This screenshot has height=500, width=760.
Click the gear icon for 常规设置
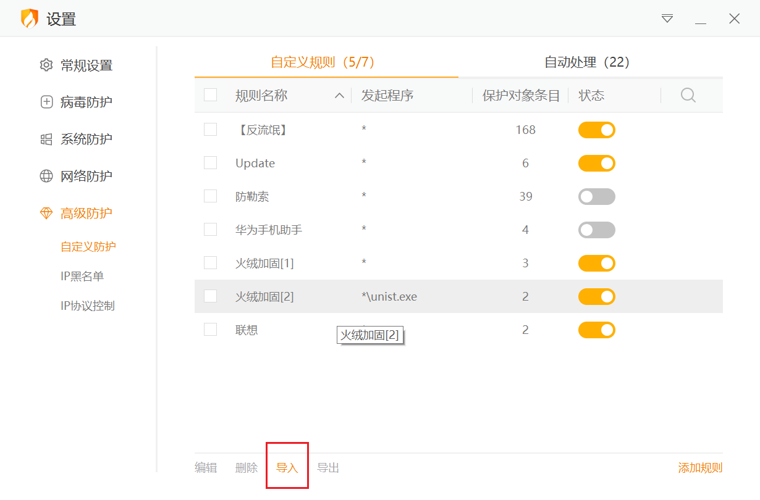pyautogui.click(x=46, y=65)
